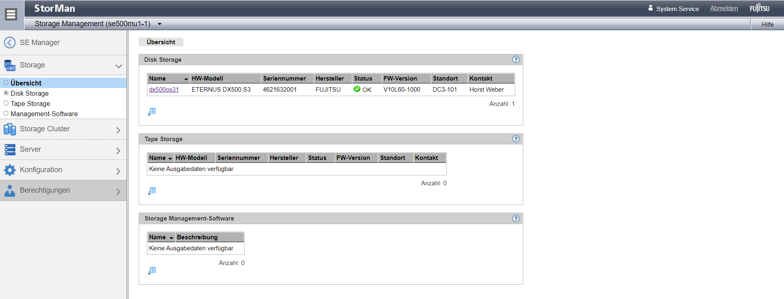The image size is (784, 299).
Task: Expand the Berechtigungen menu
Action: tap(118, 191)
